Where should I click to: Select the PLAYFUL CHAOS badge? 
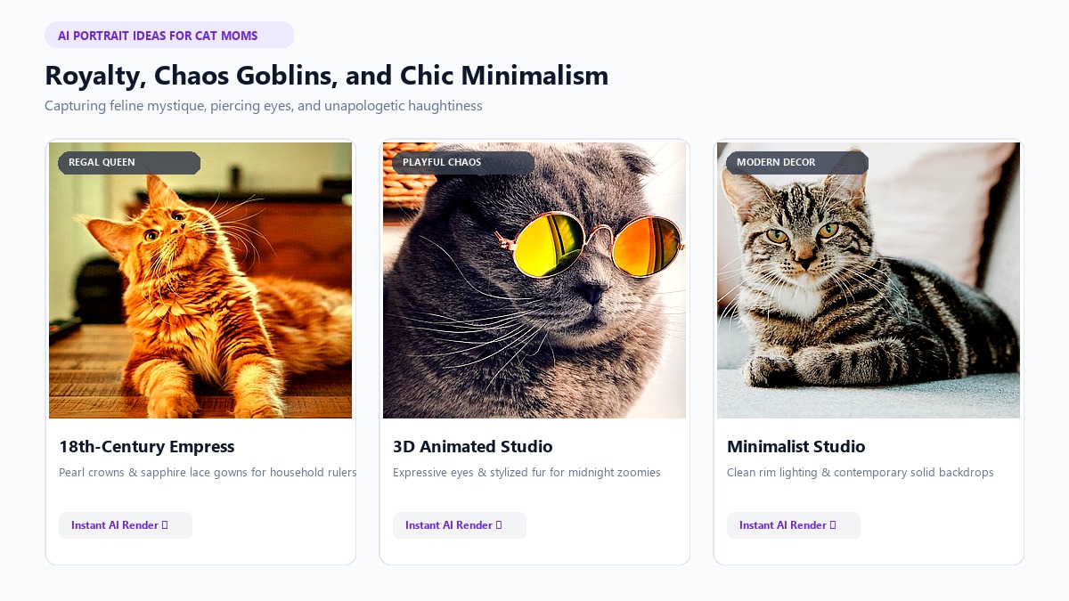463,163
